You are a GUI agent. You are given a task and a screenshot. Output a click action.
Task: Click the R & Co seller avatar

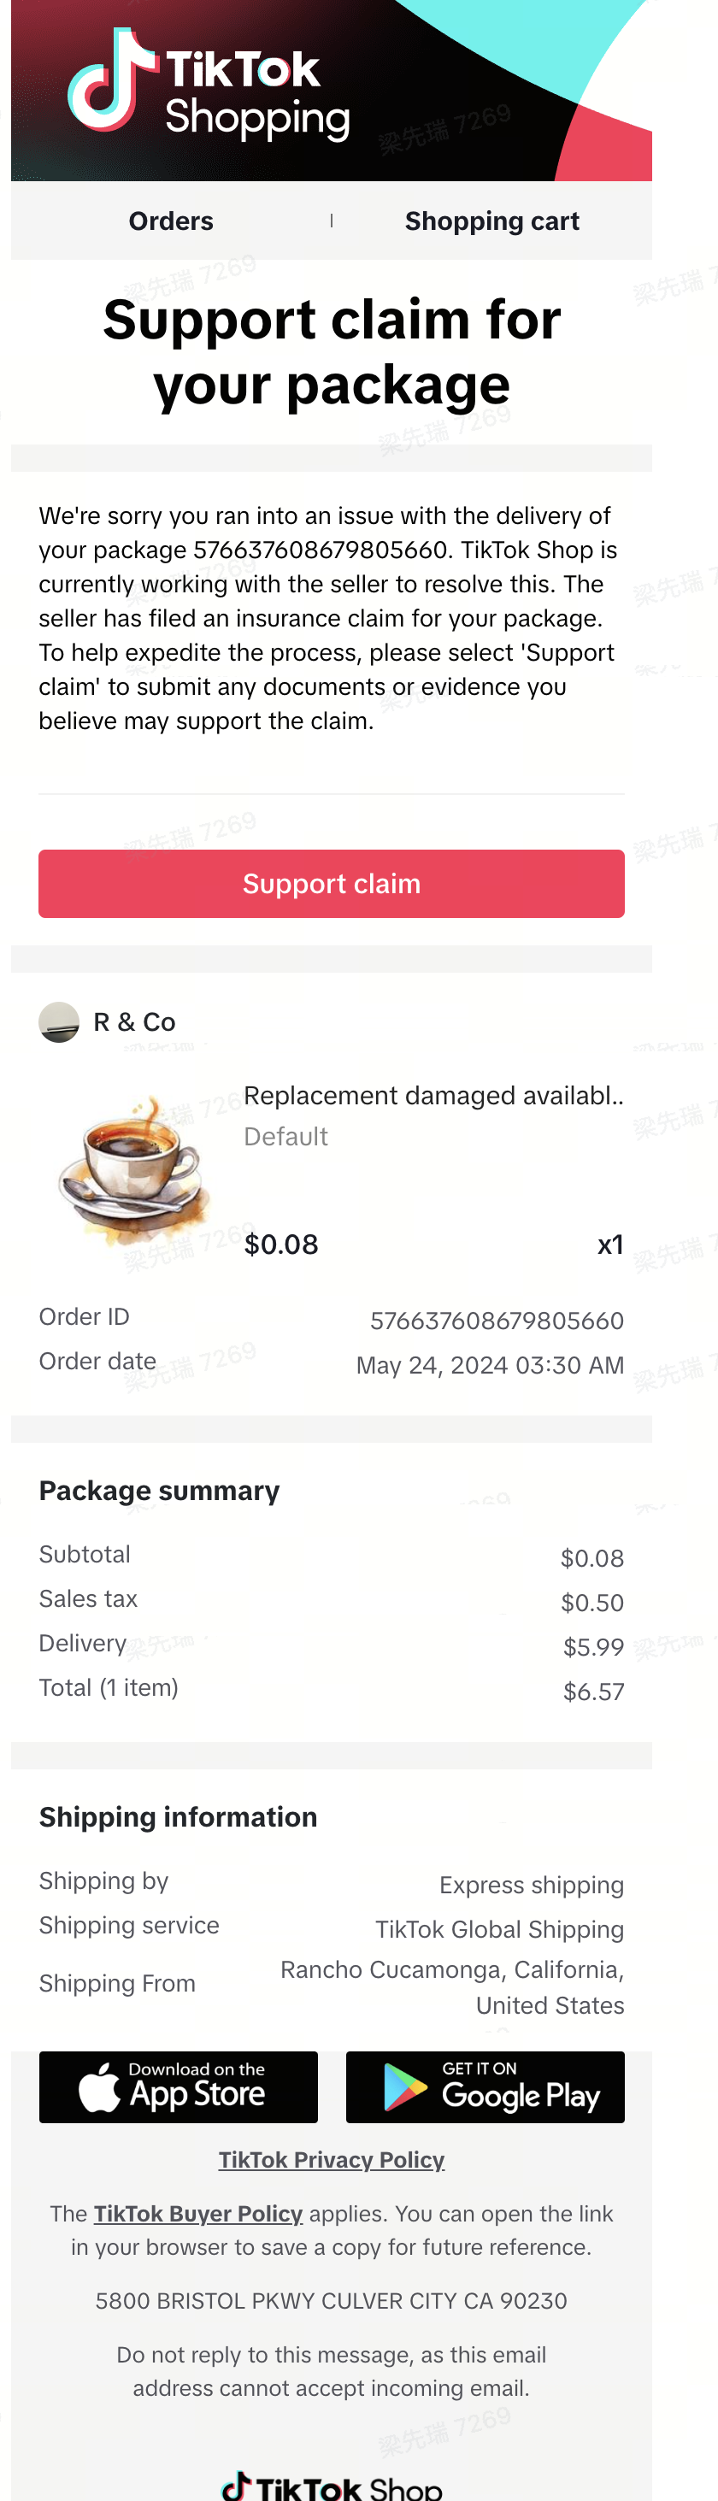coord(59,1022)
